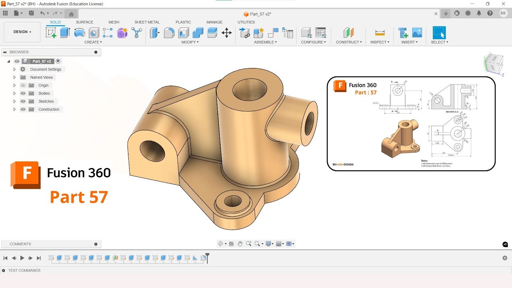Image resolution: width=512 pixels, height=288 pixels.
Task: Select the Split Body tool
Action: 212,33
